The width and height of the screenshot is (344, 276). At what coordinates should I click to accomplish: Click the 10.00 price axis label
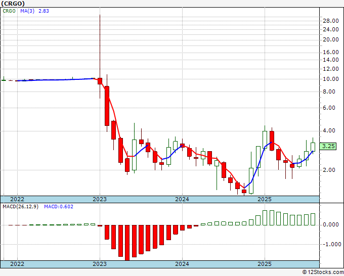[x=331, y=79]
